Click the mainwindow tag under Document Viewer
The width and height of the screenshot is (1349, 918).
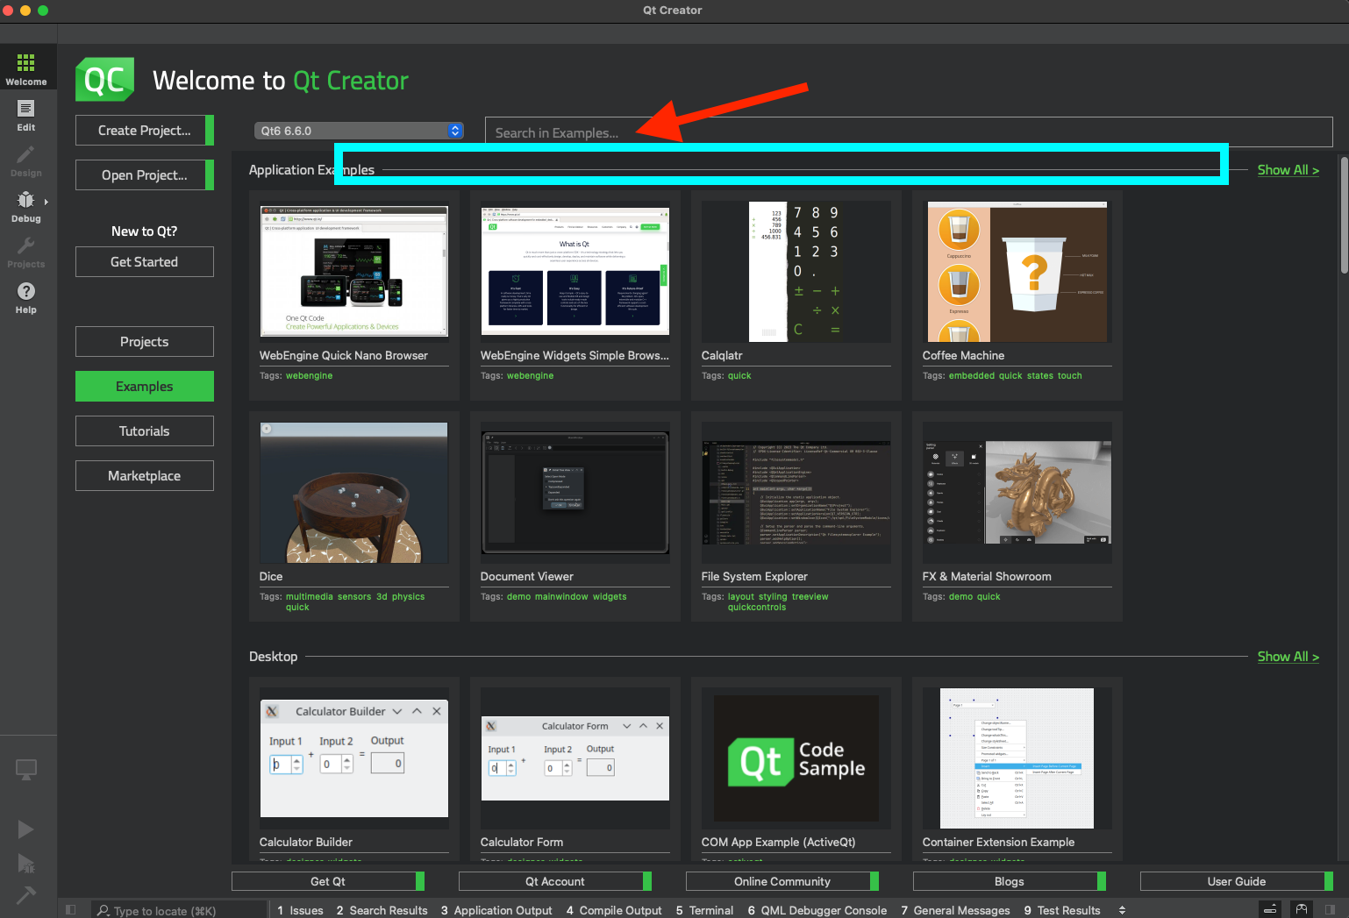[561, 596]
